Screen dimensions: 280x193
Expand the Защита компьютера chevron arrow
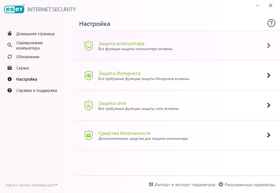tap(268, 45)
